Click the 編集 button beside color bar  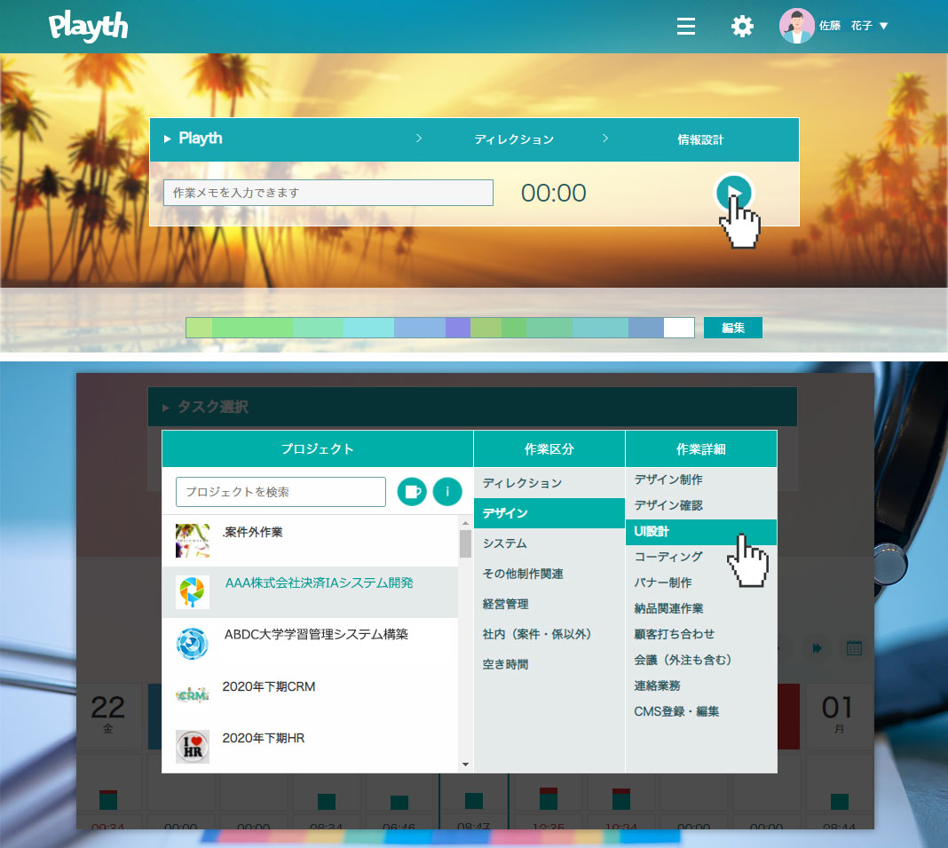click(733, 328)
